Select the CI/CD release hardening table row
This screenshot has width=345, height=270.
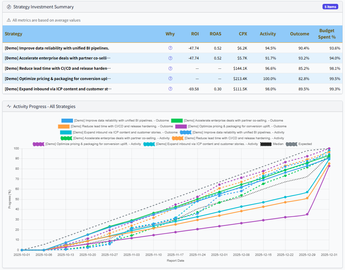[128, 68]
